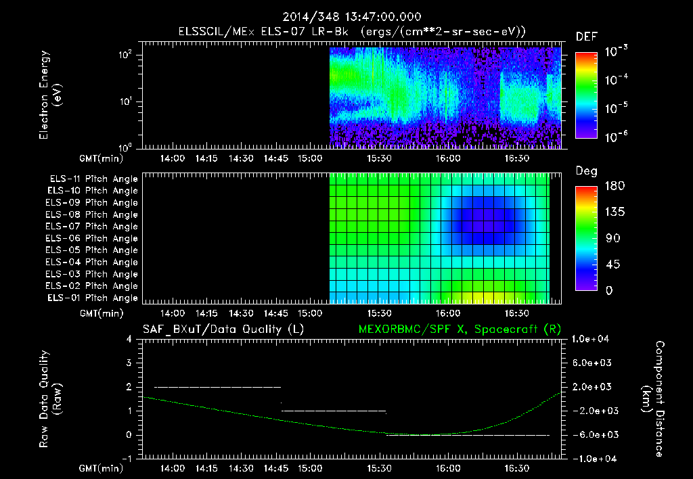Click the Deg pitch angle color bar
693x479 pixels.
click(586, 238)
